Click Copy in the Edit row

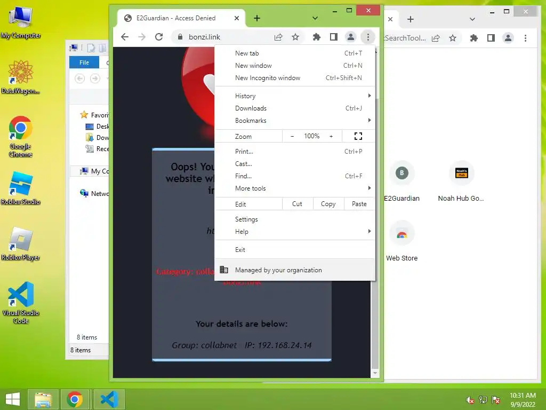coord(328,204)
